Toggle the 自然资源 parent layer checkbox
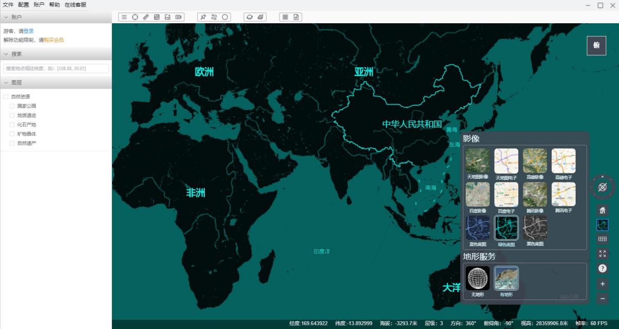Viewport: 619px width, 329px height. 6,97
